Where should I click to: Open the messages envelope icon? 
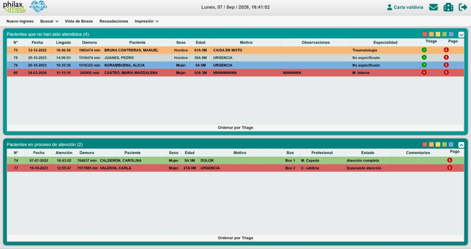[433, 7]
